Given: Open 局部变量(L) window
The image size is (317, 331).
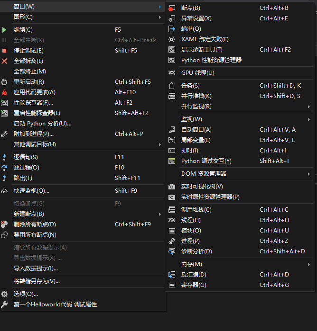Looking at the screenshot, I should point(240,140).
